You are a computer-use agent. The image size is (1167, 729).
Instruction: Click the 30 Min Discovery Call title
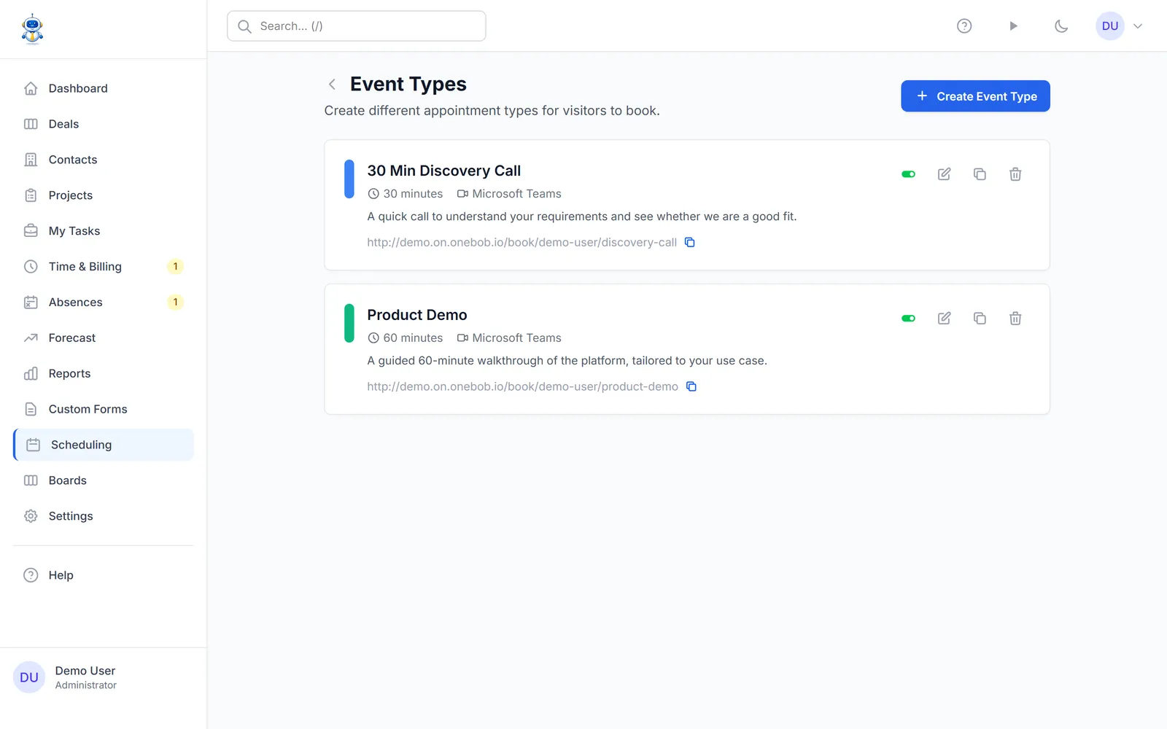click(443, 171)
